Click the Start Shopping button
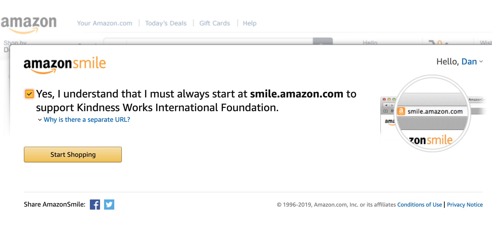492x236 pixels. [73, 155]
